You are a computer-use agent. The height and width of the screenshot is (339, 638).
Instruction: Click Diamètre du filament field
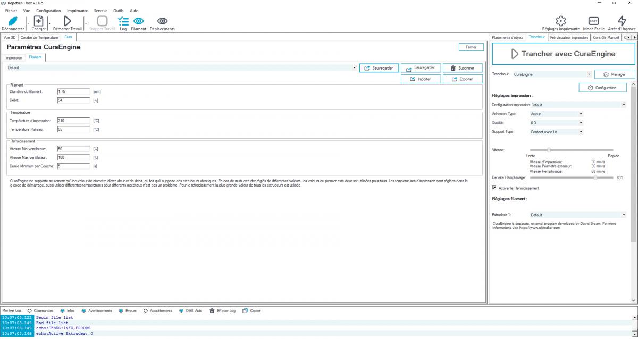click(73, 91)
